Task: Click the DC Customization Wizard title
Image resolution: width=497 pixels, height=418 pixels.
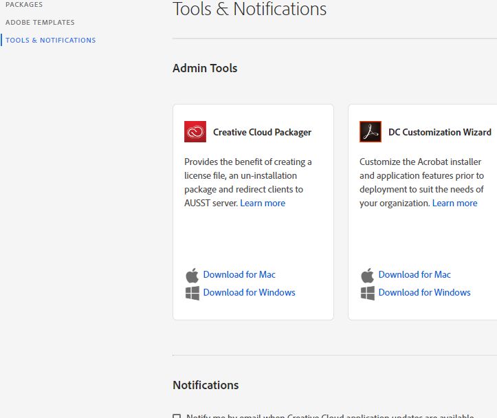Action: 440,132
